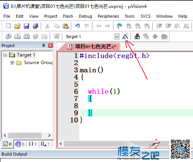Select Target 1 in the project tree

pyautogui.click(x=26, y=55)
